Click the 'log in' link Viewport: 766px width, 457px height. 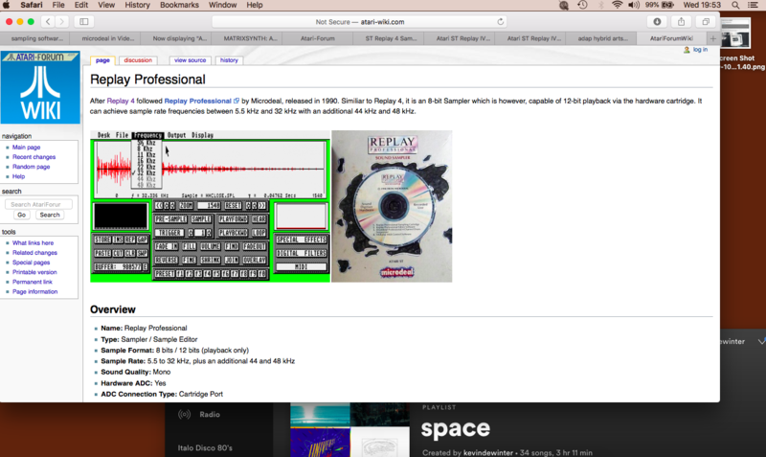(x=700, y=50)
